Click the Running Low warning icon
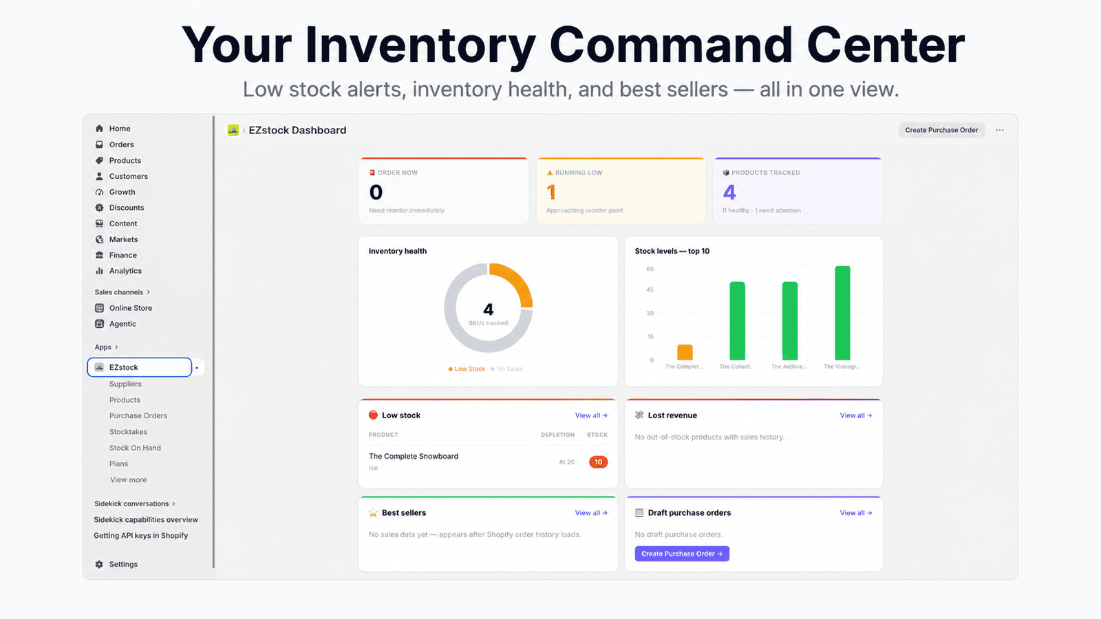The width and height of the screenshot is (1101, 619). tap(550, 173)
